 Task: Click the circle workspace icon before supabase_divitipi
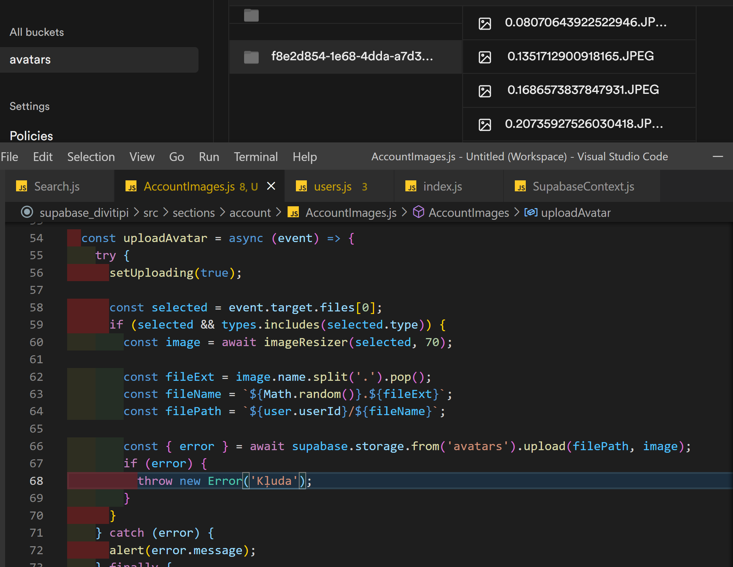point(27,212)
